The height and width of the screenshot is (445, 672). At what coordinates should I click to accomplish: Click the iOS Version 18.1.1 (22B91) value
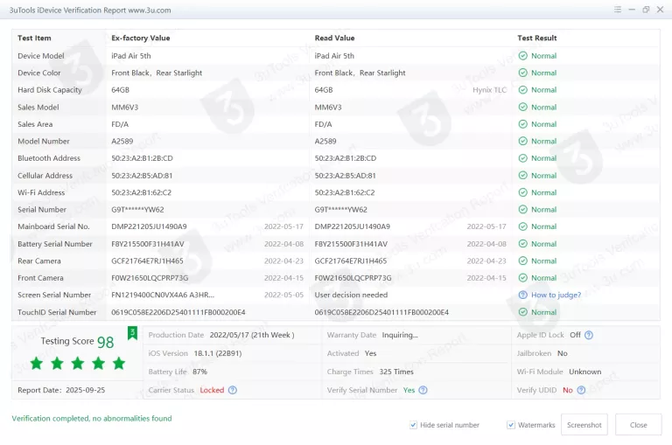(x=218, y=353)
